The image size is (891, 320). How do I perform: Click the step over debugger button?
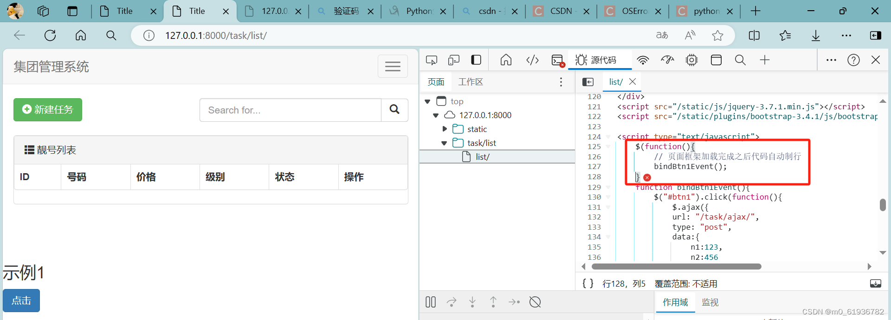(x=452, y=302)
